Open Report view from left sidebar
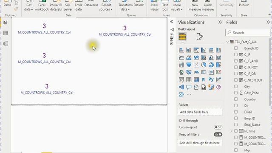Image resolution: width=272 pixels, height=153 pixels. [x=6, y=23]
